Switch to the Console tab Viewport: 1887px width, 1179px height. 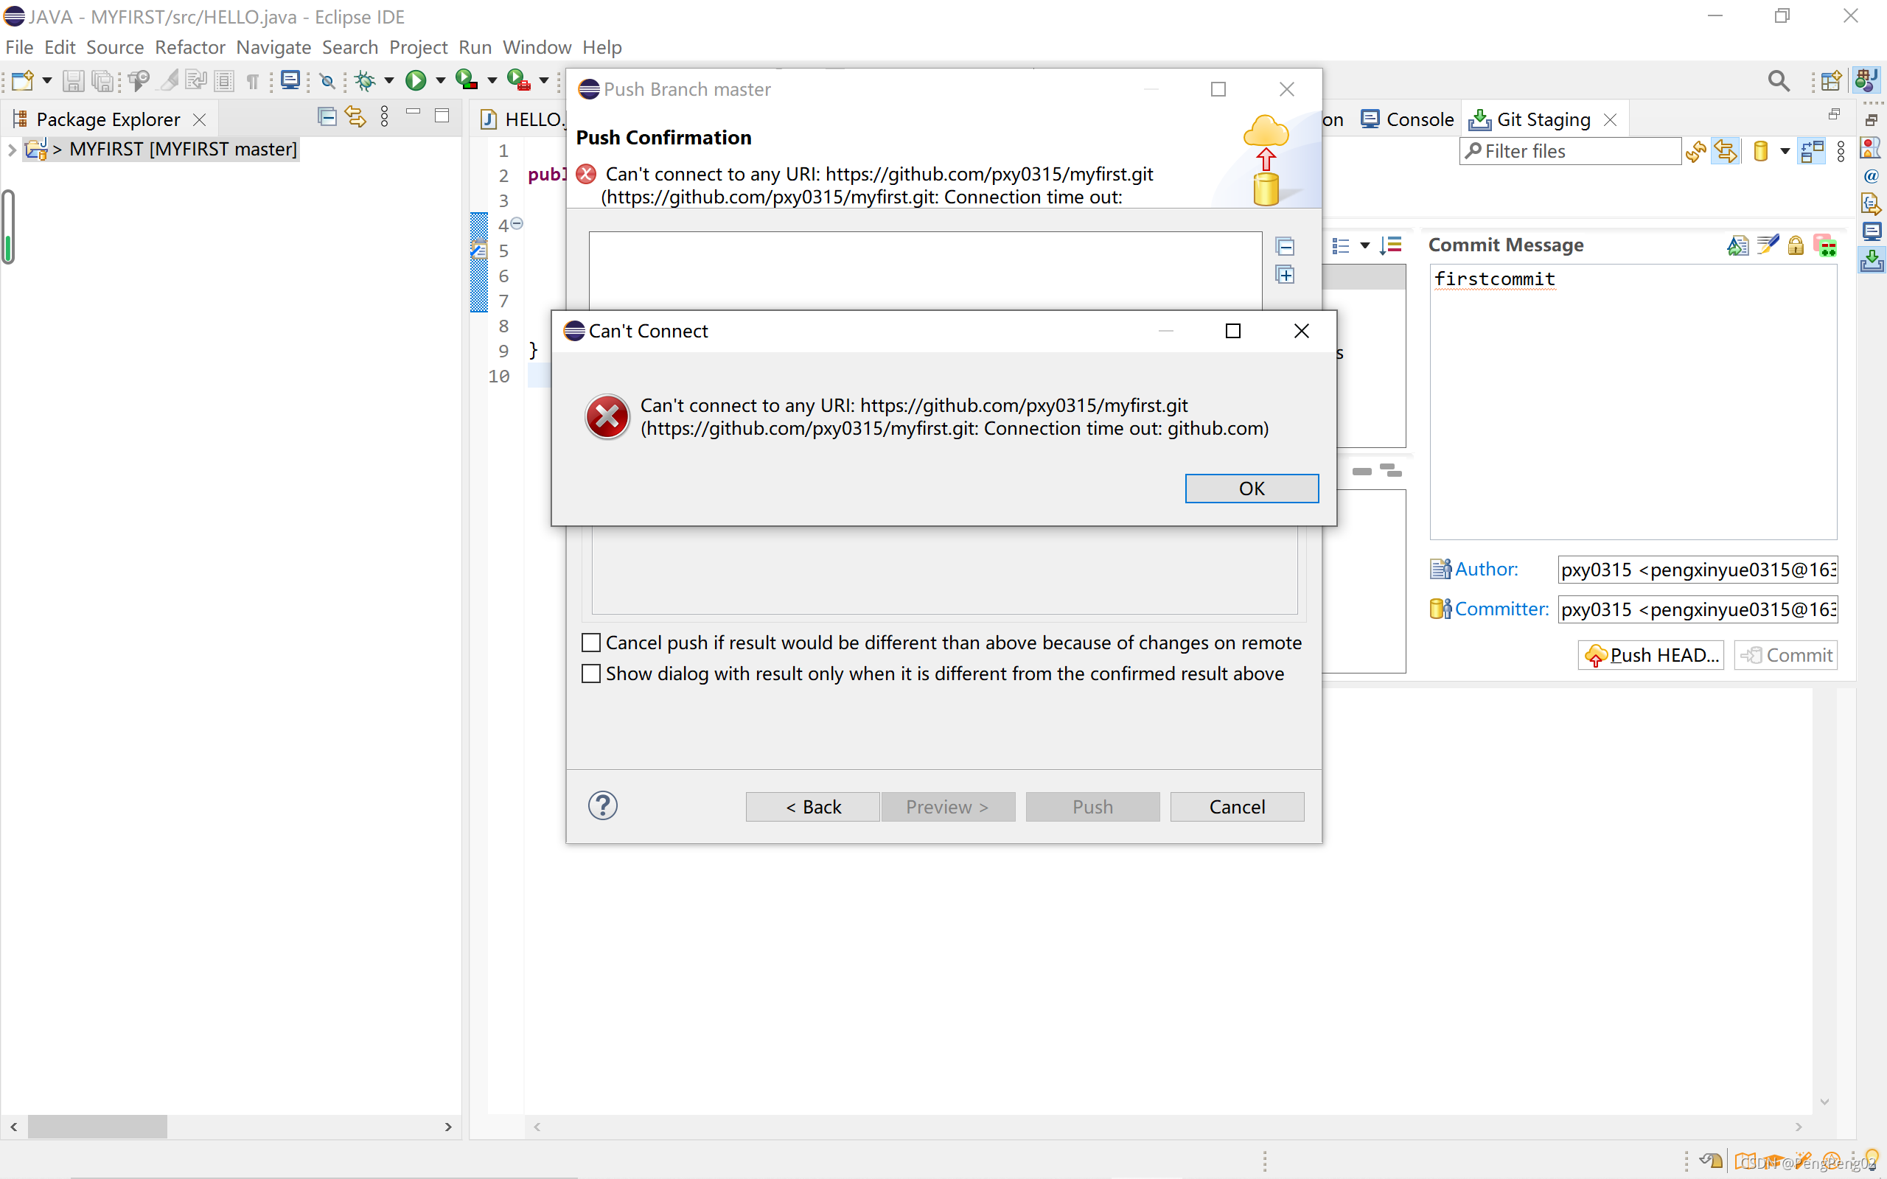[1407, 119]
